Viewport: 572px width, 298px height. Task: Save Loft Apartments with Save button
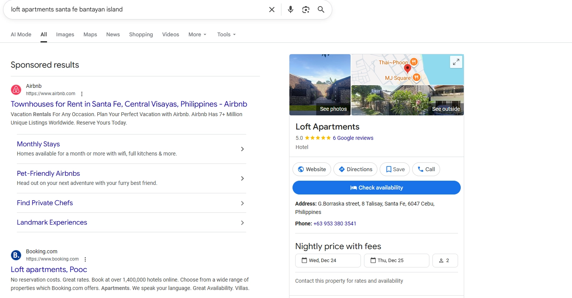coord(395,169)
